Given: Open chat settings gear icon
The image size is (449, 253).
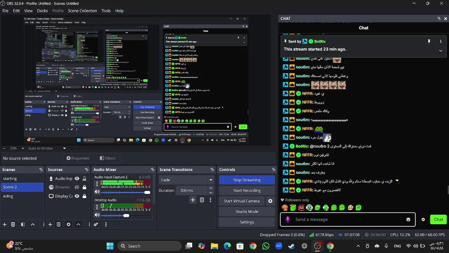Looking at the screenshot, I should 423,220.
